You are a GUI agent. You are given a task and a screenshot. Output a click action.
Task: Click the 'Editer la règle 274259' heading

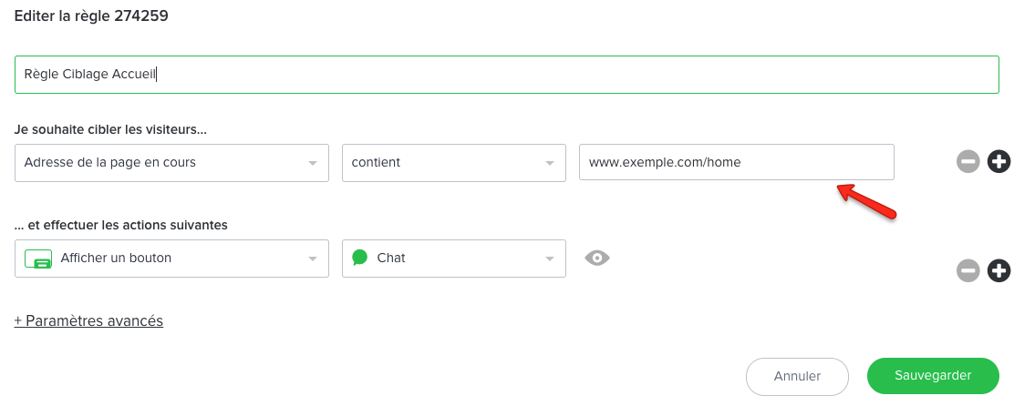point(91,15)
